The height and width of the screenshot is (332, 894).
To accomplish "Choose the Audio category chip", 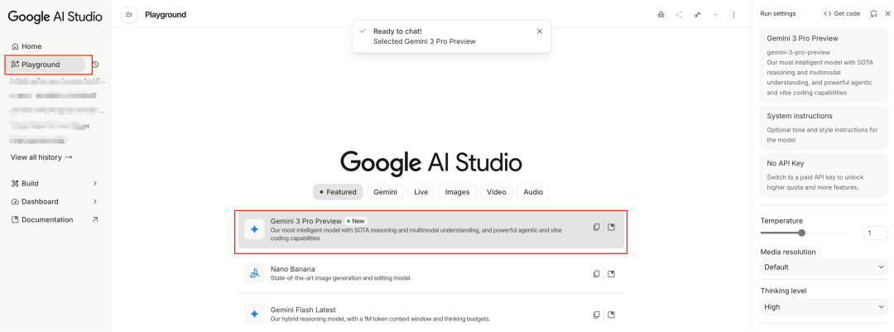I will (x=533, y=192).
